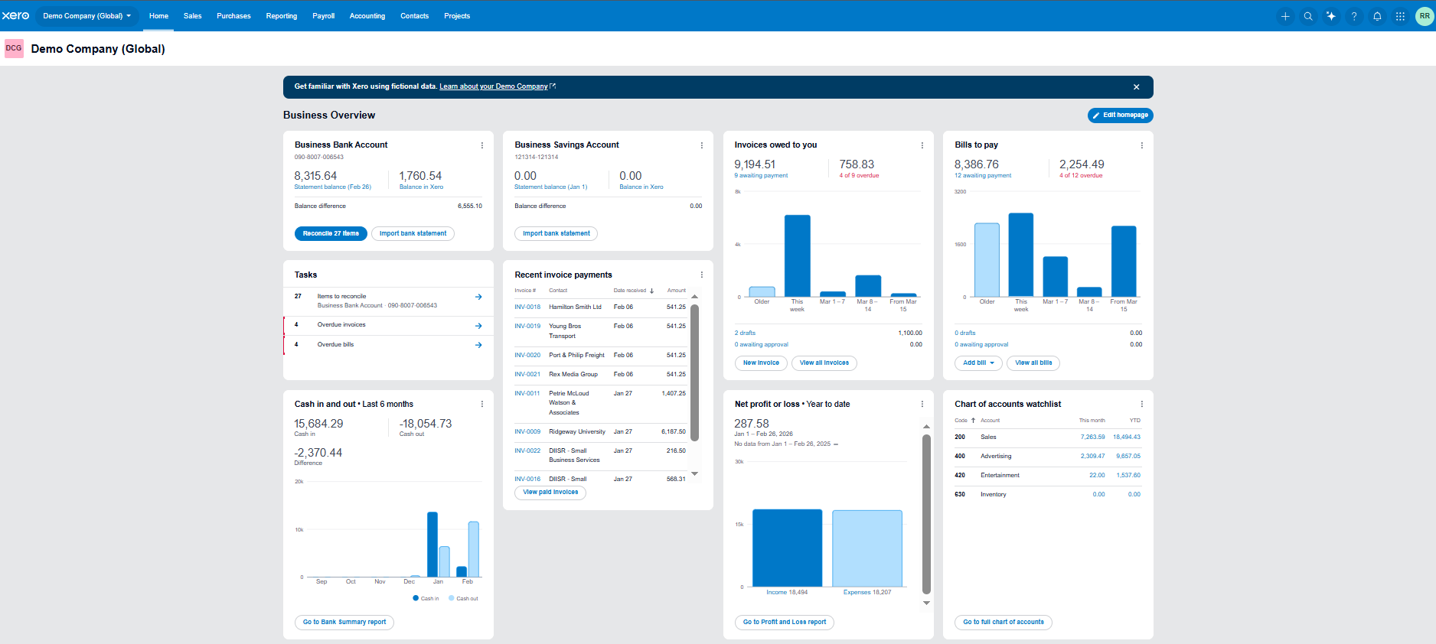Open the create new plus menu

1285,16
